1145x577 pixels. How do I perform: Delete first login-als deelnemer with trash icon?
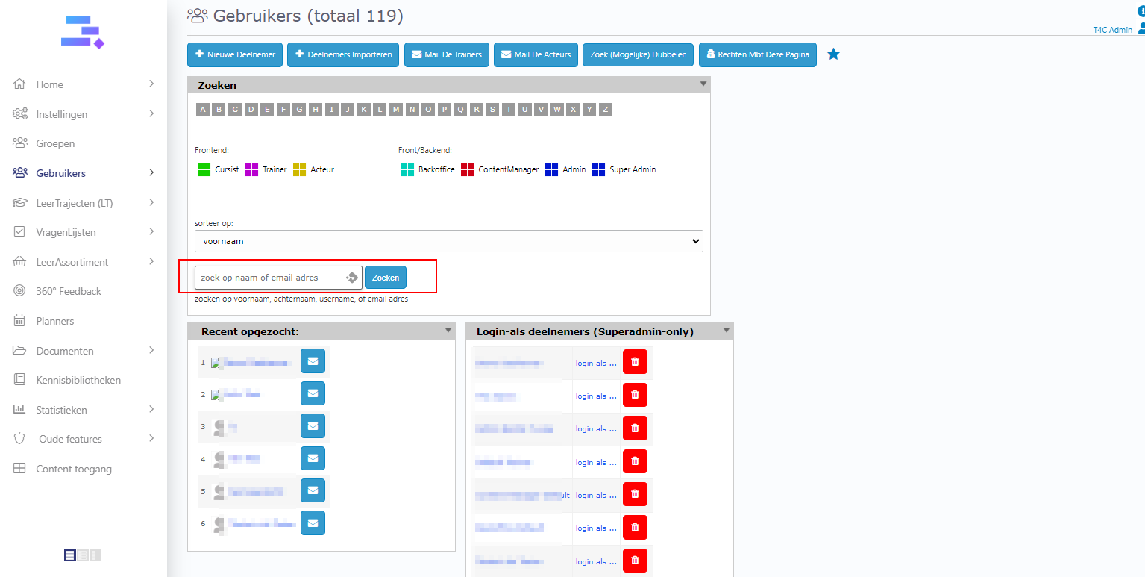tap(635, 362)
